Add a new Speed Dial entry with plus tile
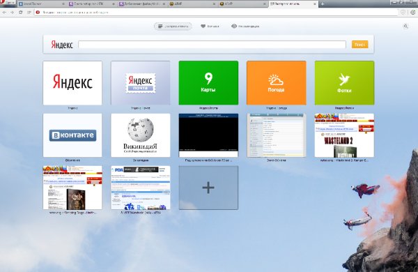The width and height of the screenshot is (418, 272). [x=208, y=188]
